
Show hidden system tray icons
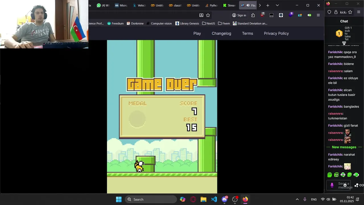point(297,199)
